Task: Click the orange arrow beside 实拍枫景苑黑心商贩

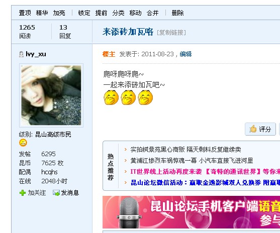Action: pos(126,149)
